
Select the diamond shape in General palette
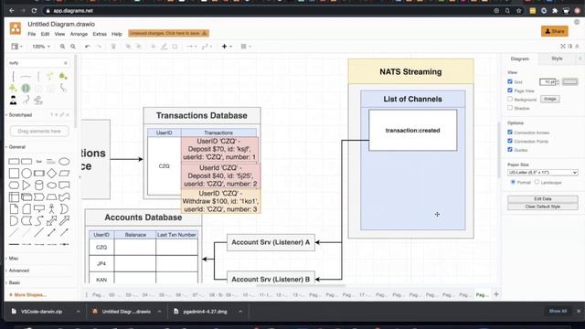pos(51,173)
